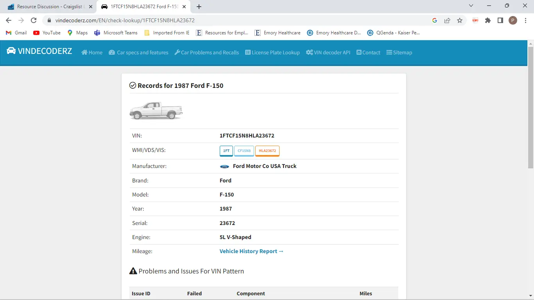The width and height of the screenshot is (534, 300).
Task: Open Car Problems and Recalls page
Action: [x=206, y=52]
